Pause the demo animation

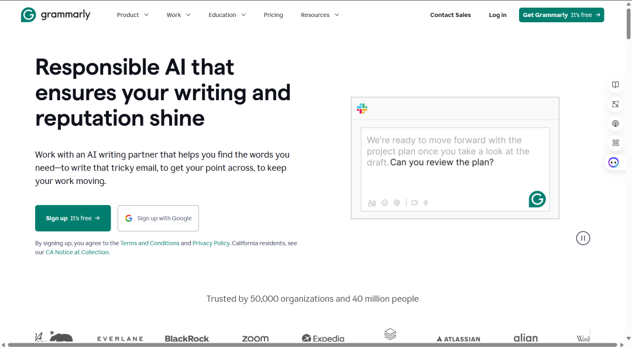click(x=583, y=238)
